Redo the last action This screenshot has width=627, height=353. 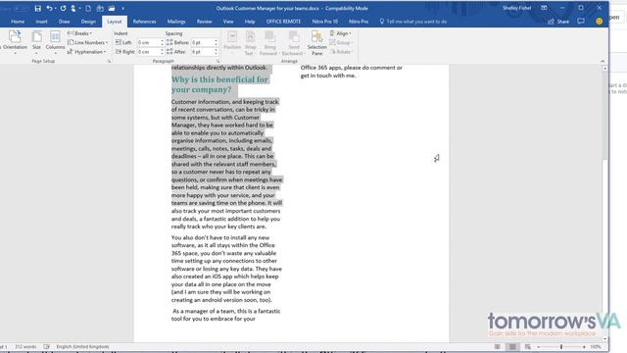point(63,8)
